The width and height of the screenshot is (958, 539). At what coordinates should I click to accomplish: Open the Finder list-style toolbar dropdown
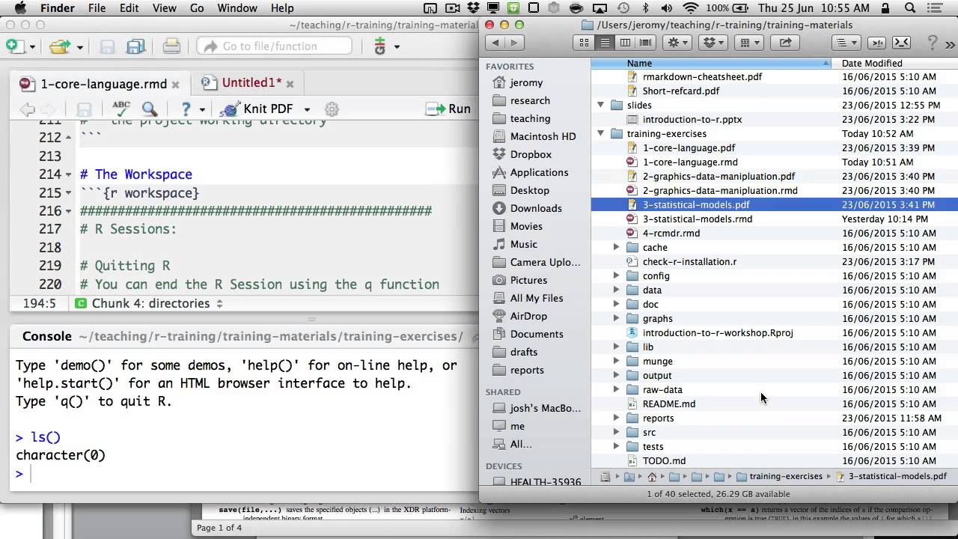click(x=845, y=43)
